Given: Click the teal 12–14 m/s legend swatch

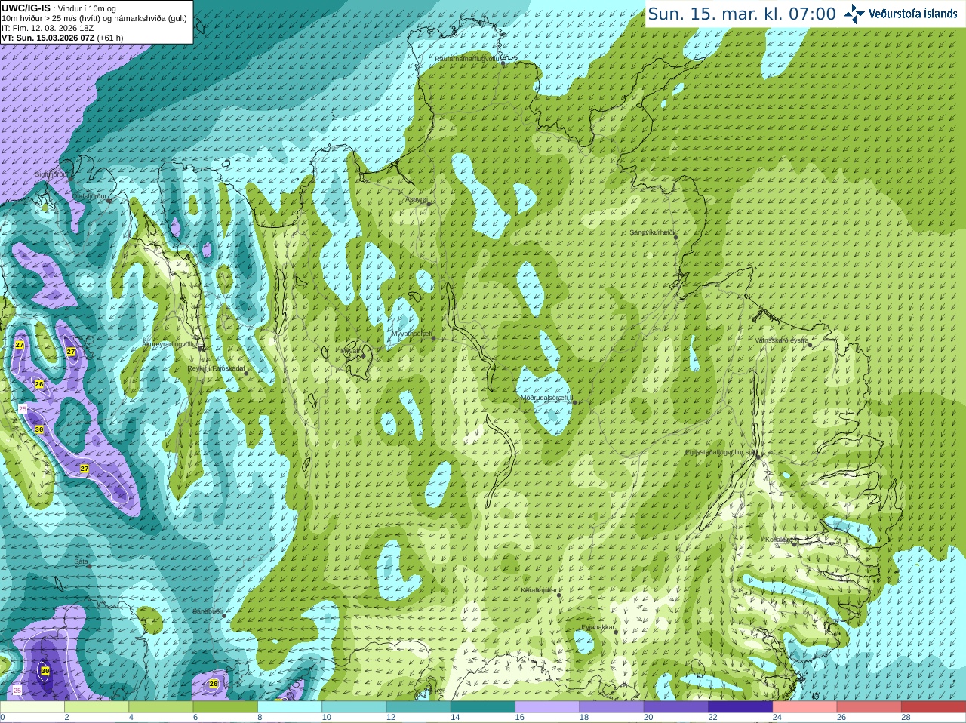Looking at the screenshot, I should pyautogui.click(x=419, y=707).
